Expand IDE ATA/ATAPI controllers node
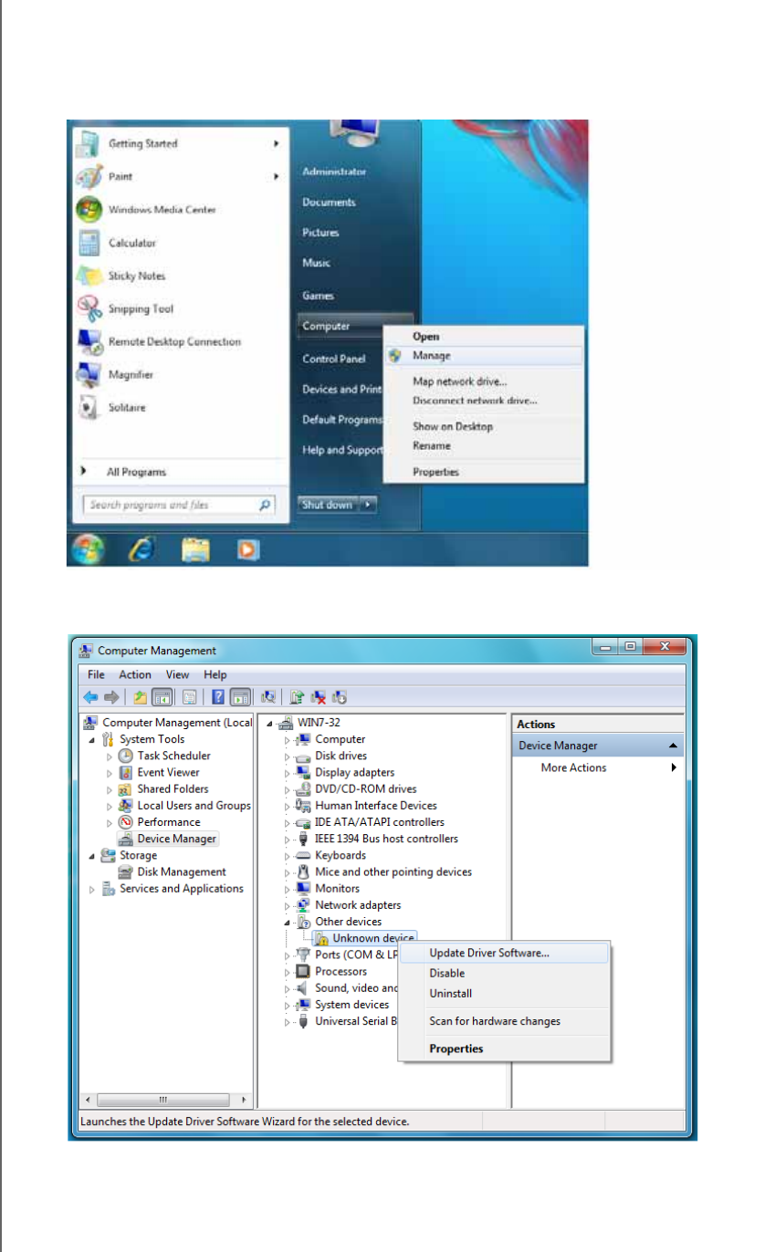Screen dimensions: 775x1252 click(x=287, y=822)
